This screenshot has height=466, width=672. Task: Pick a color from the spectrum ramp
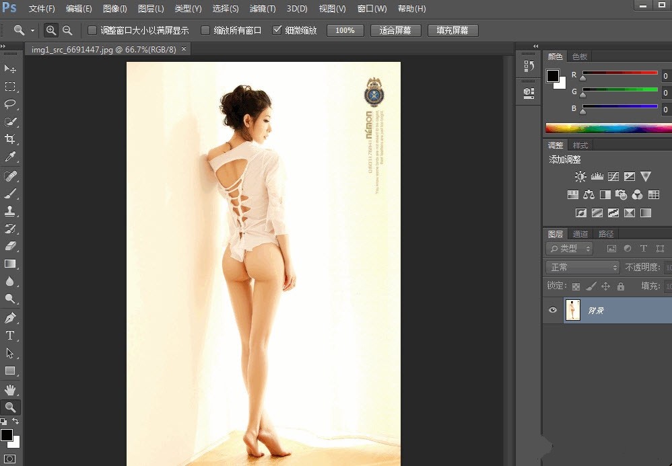pos(609,128)
